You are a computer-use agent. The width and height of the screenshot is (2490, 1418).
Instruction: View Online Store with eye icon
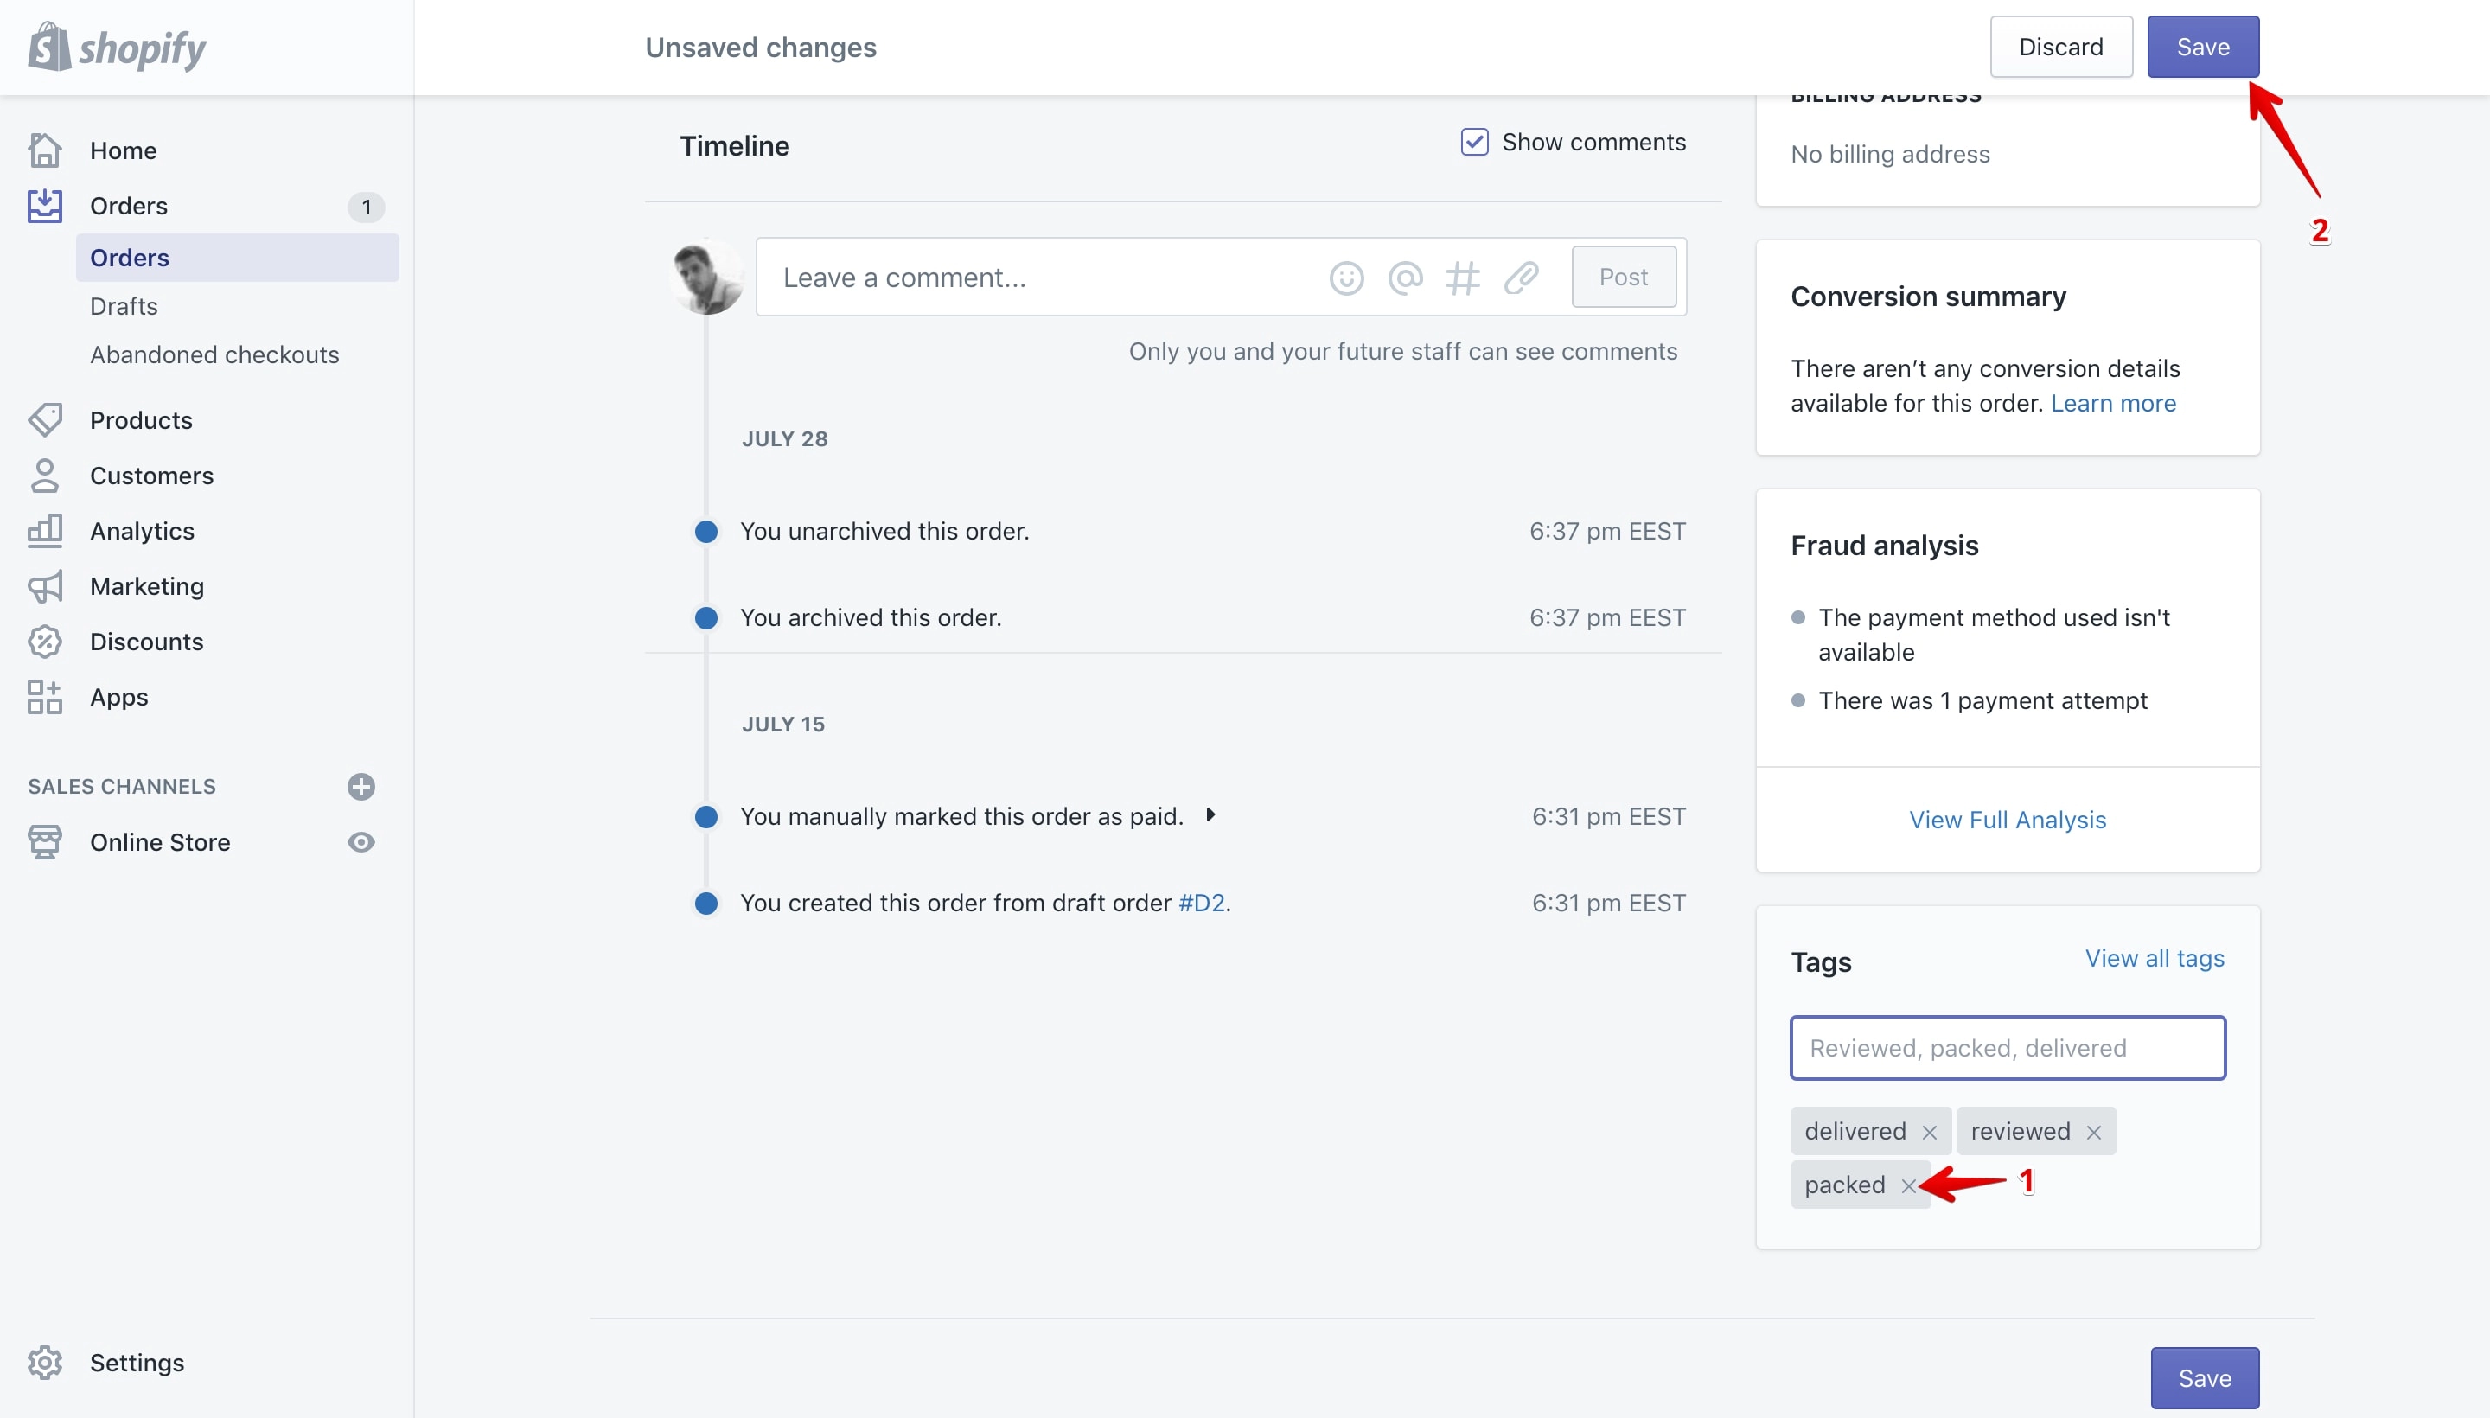[x=361, y=842]
